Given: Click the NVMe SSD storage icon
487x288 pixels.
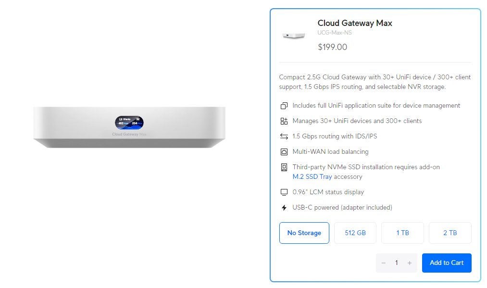Looking at the screenshot, I should point(284,167).
